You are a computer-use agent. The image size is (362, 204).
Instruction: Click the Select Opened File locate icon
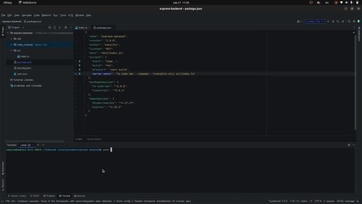tap(50, 28)
